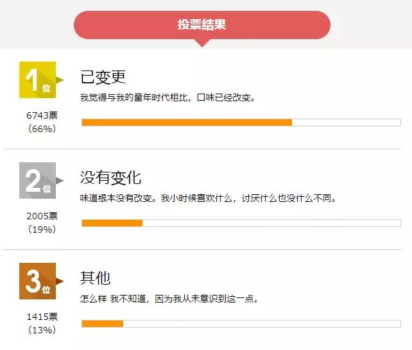Image resolution: width=412 pixels, height=350 pixels.
Task: Click the description text under 其他
Action: pos(169,299)
